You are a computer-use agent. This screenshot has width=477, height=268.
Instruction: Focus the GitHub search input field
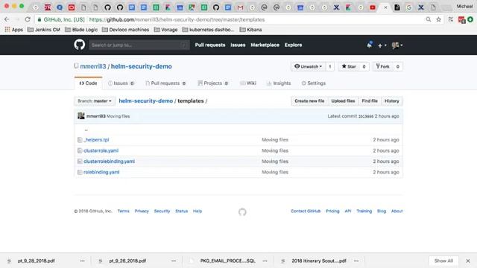(139, 45)
